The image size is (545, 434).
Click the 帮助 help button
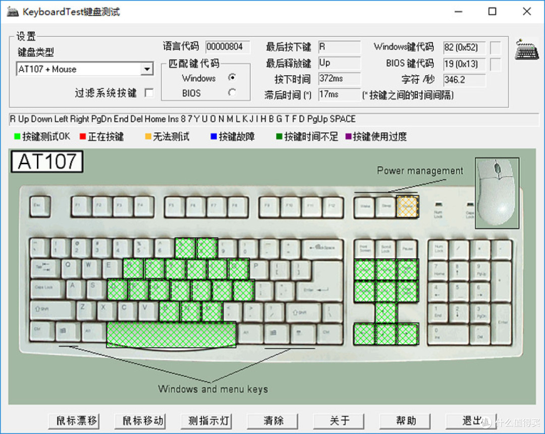click(x=405, y=421)
